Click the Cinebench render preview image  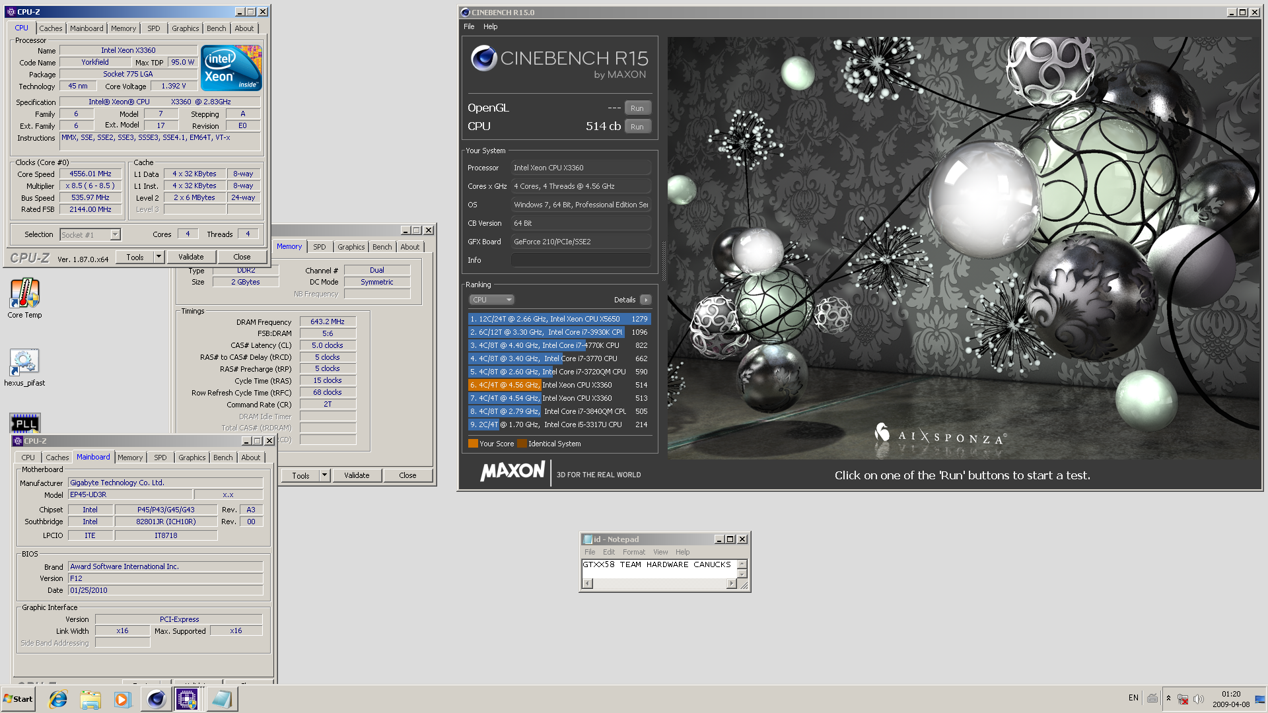click(962, 248)
